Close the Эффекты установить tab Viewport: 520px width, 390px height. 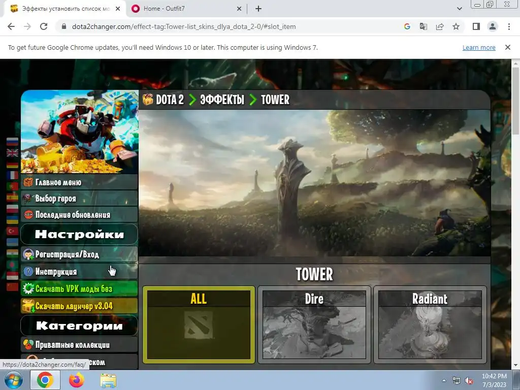118,9
